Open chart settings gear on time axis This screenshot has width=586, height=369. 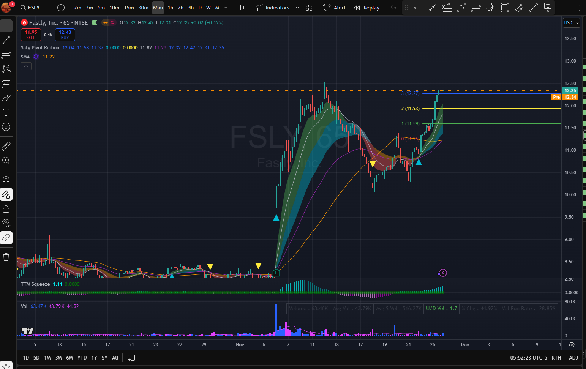coord(572,345)
